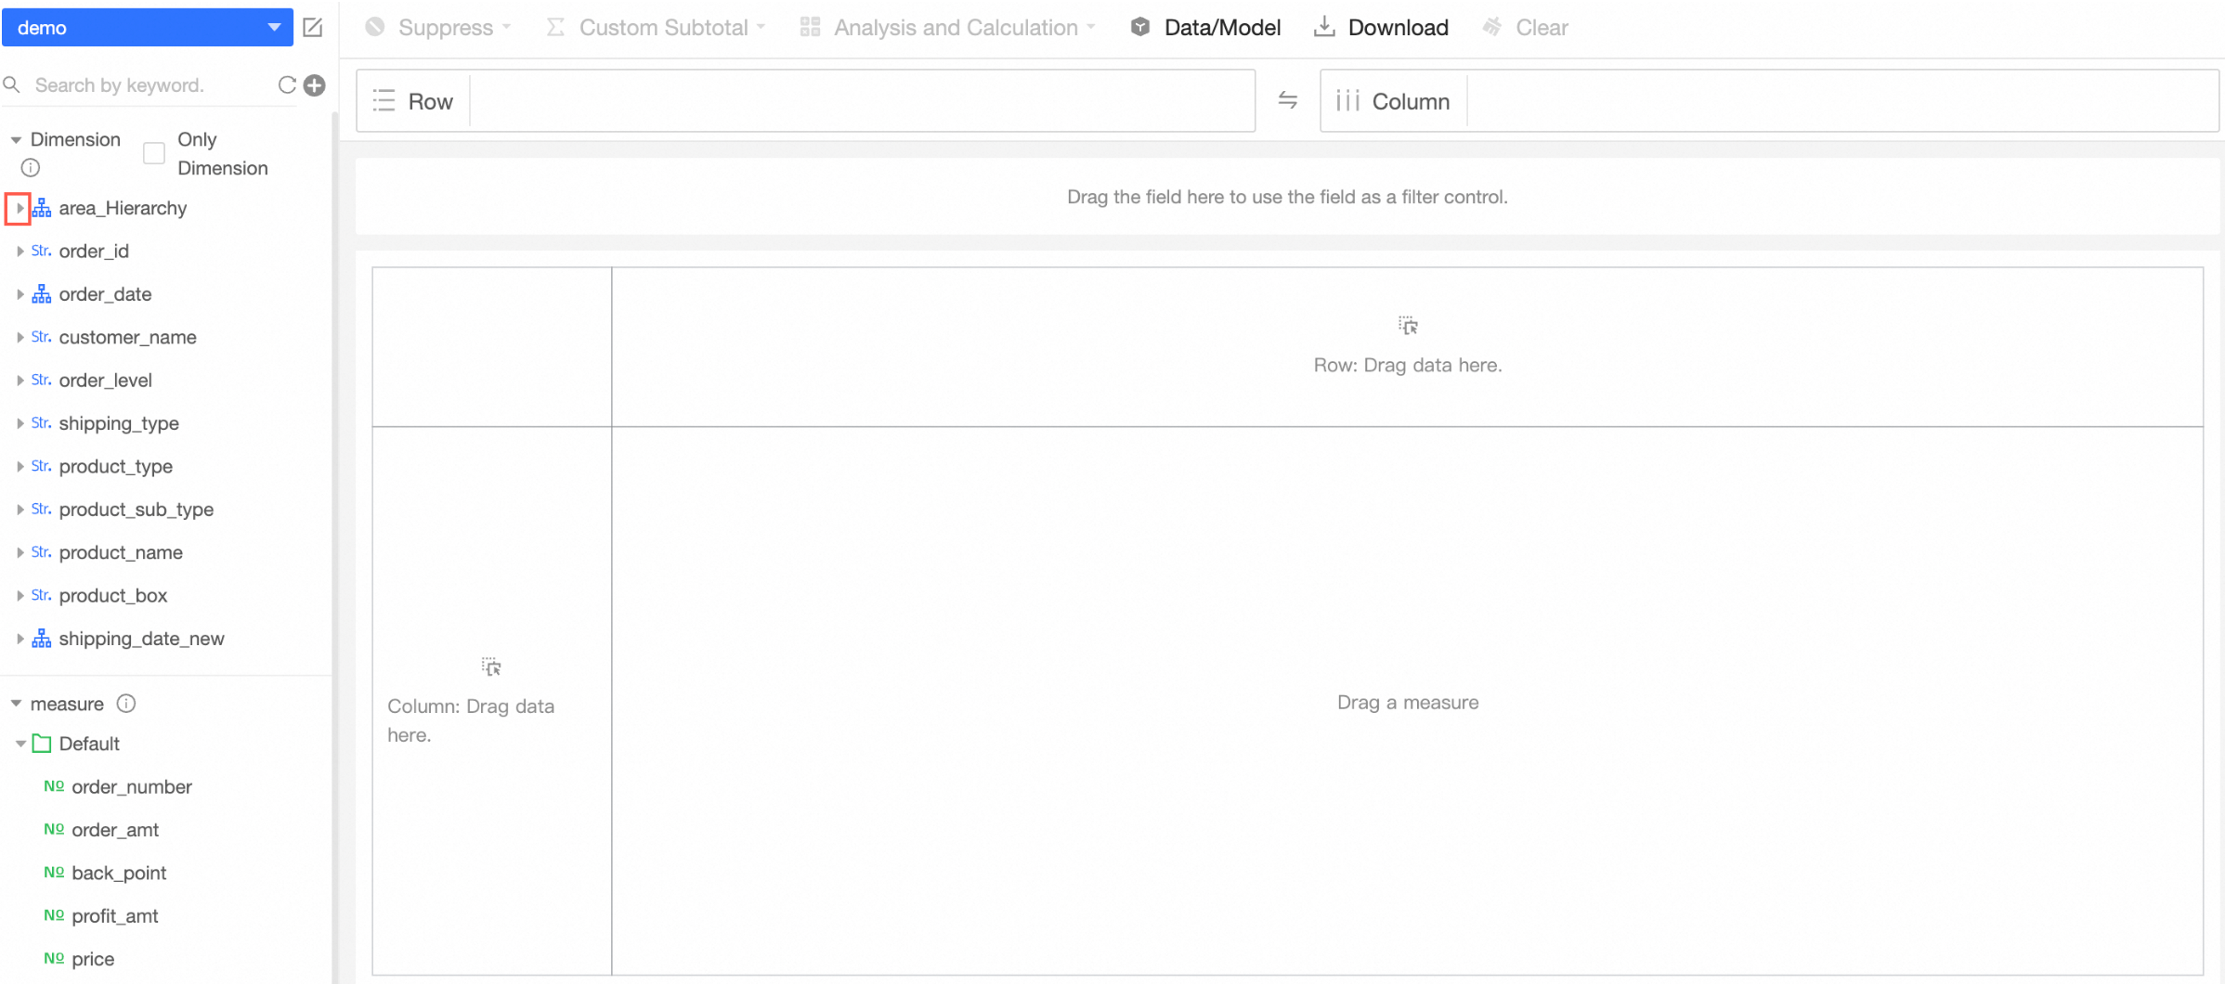The height and width of the screenshot is (984, 2225).
Task: Click the Default folder icon
Action: [x=42, y=744]
